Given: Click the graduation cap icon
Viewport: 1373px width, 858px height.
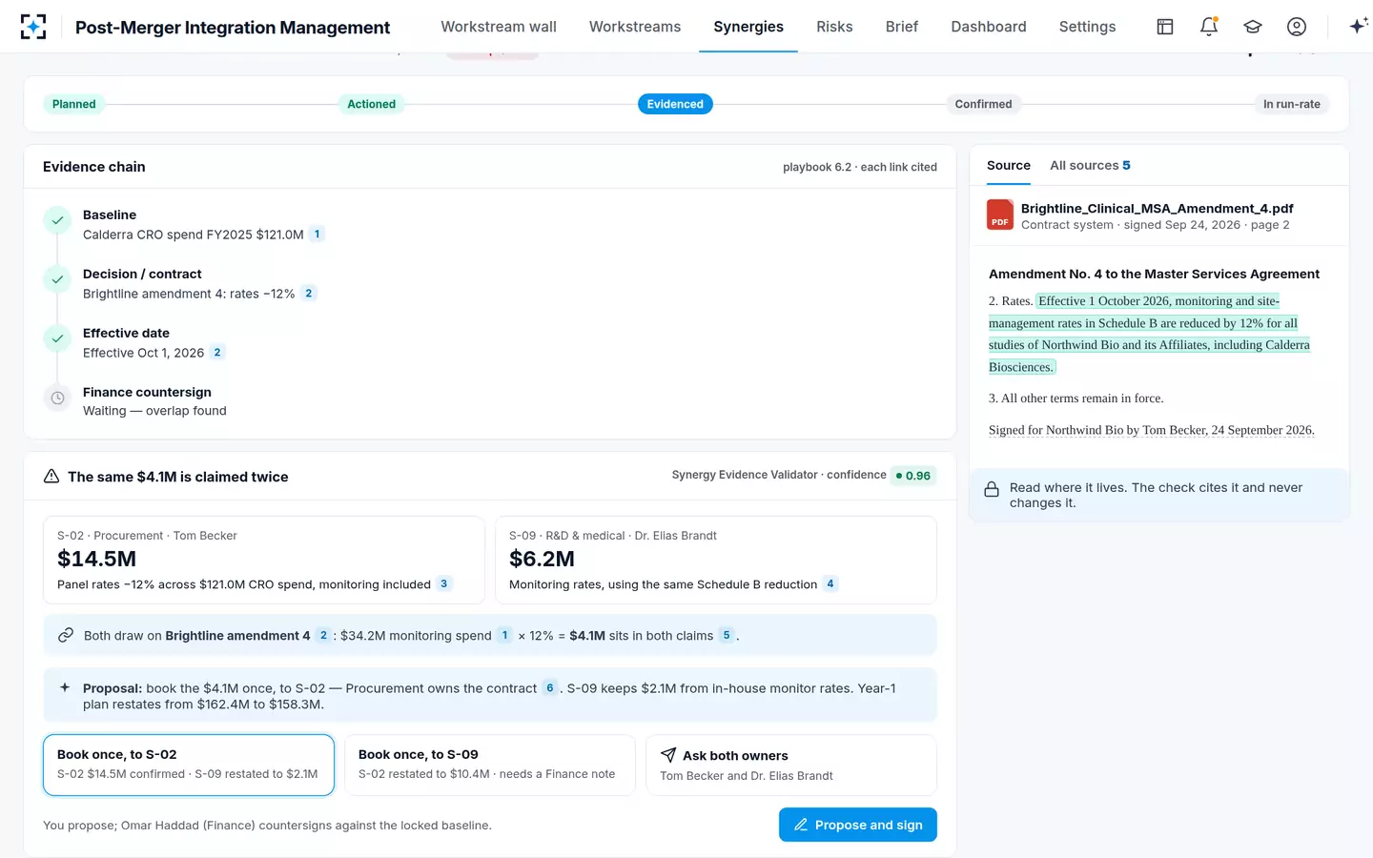Looking at the screenshot, I should pos(1253,27).
